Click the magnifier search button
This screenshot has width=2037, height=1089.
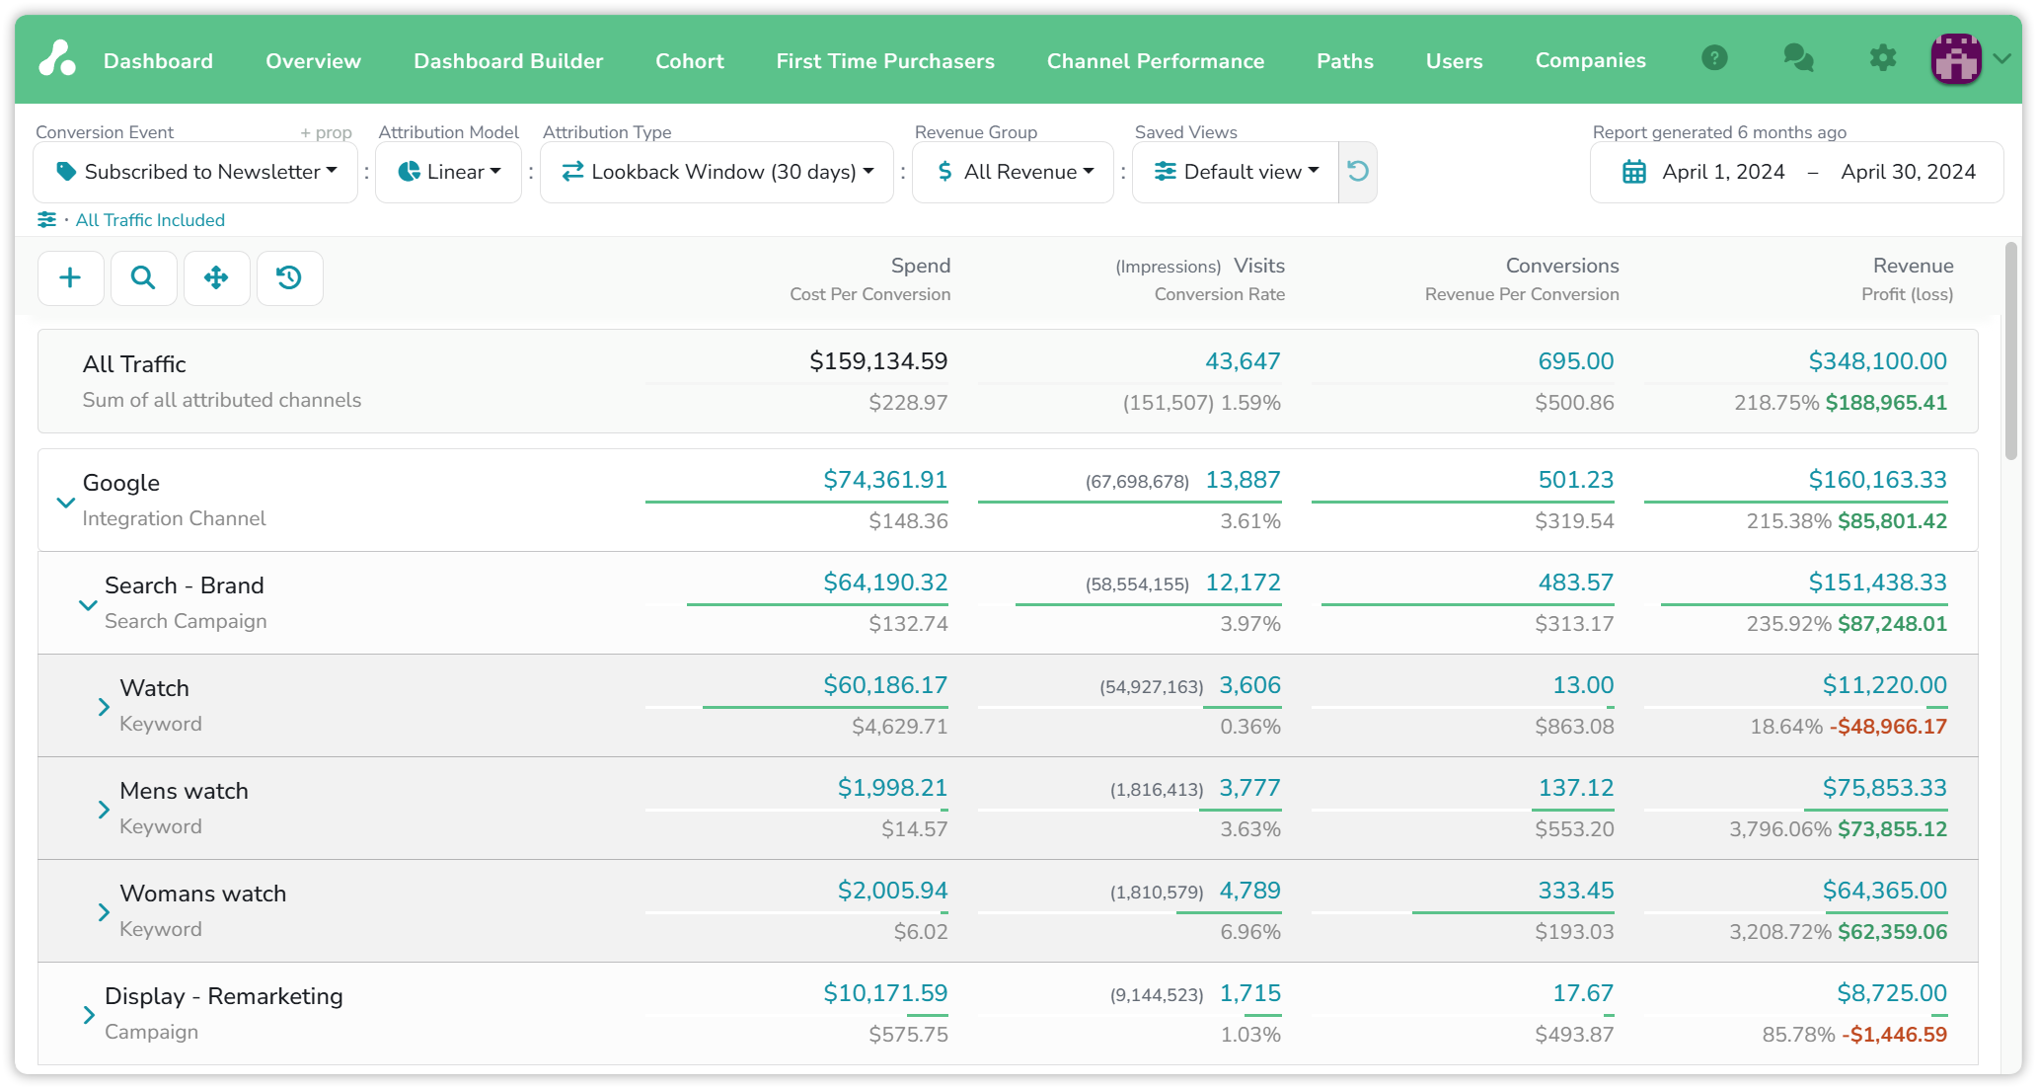tap(143, 278)
